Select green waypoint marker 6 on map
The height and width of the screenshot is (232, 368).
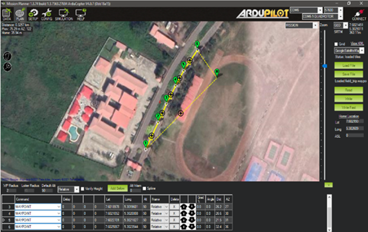point(197,44)
